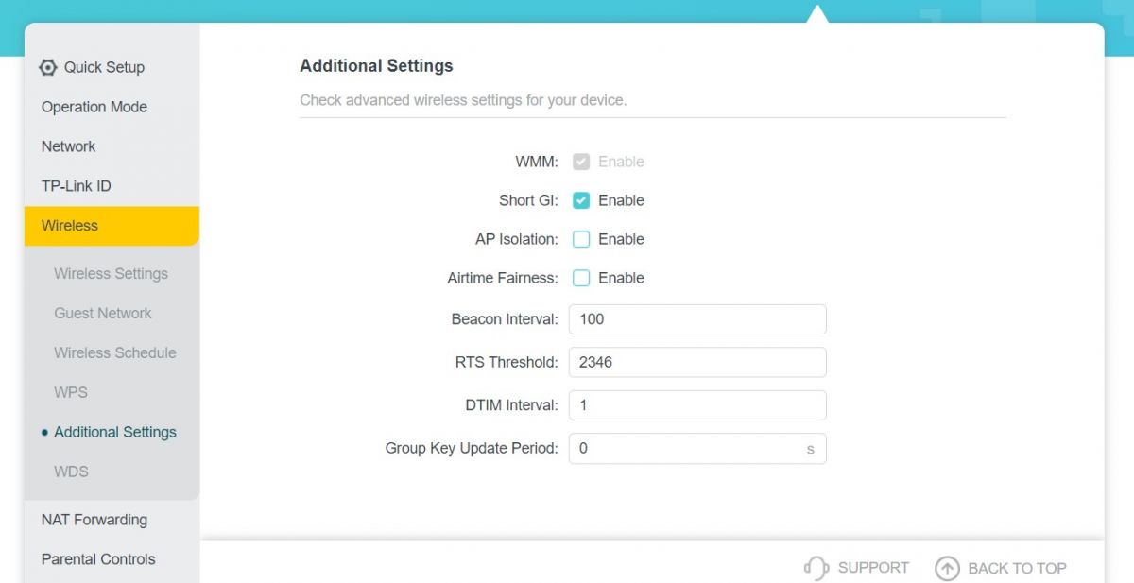Enable the Airtime Fairness checkbox
1134x583 pixels.
click(581, 278)
